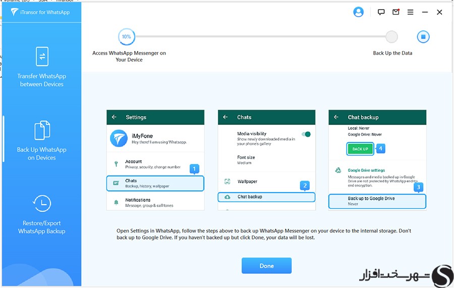Click the Account key icon in illustration

[x=116, y=164]
